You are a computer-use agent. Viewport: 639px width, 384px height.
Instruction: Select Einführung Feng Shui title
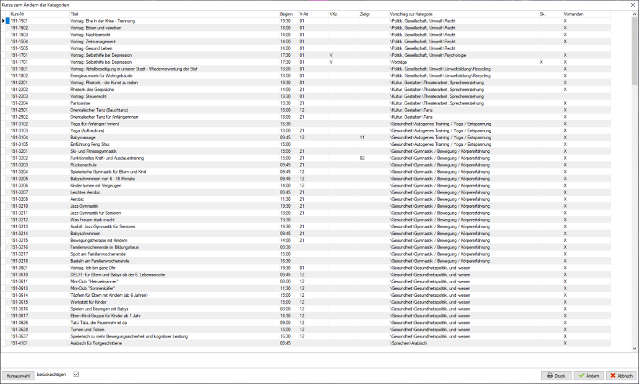click(x=90, y=144)
